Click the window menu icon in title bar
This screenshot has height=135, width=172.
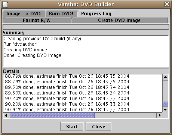5,4
